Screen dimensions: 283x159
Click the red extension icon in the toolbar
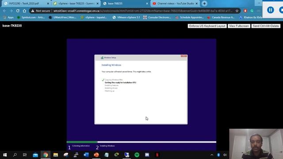(x=245, y=11)
